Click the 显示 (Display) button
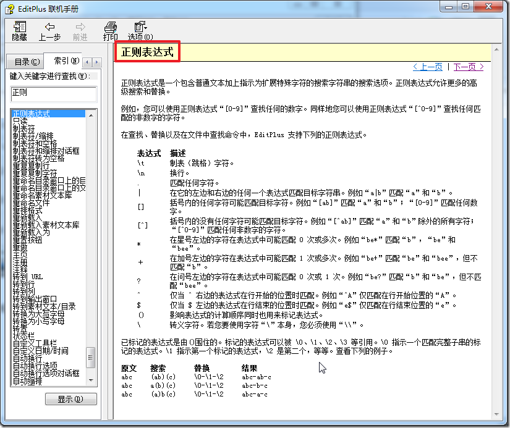The height and width of the screenshot is (428, 510). click(70, 399)
